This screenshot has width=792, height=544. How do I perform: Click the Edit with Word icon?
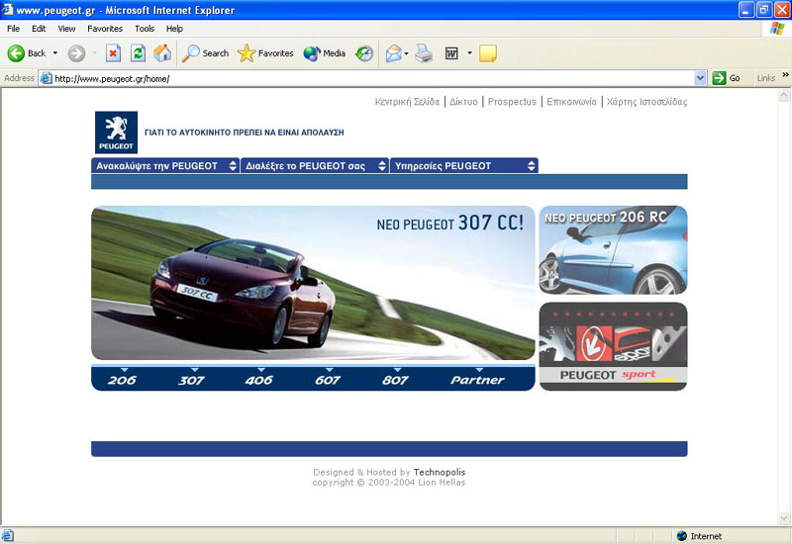pyautogui.click(x=451, y=53)
